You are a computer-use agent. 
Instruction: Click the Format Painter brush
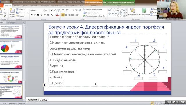(x=5, y=16)
